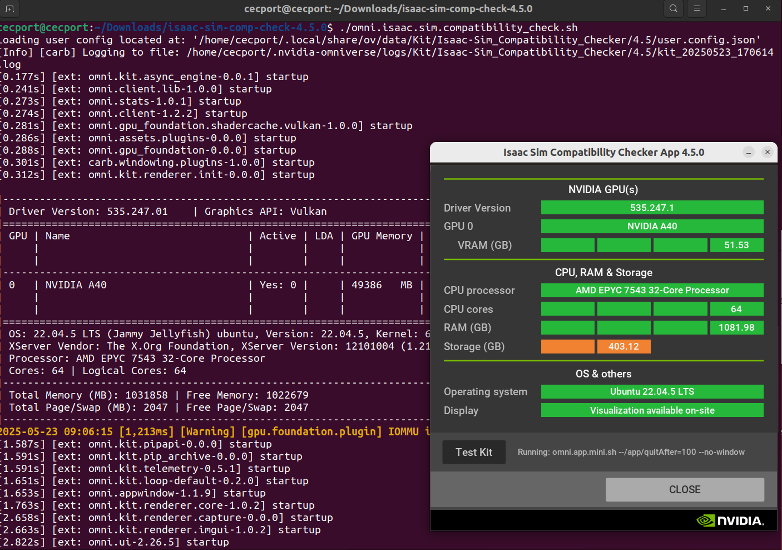Click the Running omni.app.mini.sh status text

click(x=631, y=452)
